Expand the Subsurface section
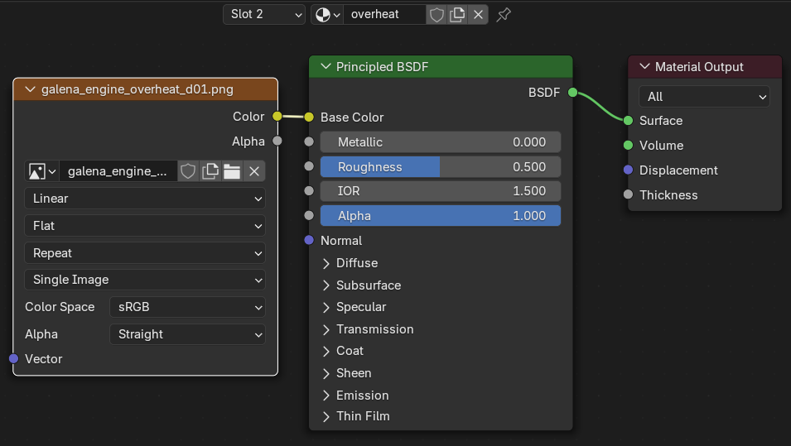This screenshot has width=791, height=446. point(368,285)
